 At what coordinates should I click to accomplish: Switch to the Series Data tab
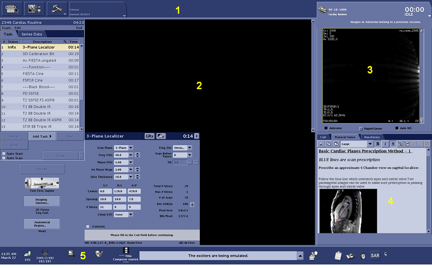[34, 34]
